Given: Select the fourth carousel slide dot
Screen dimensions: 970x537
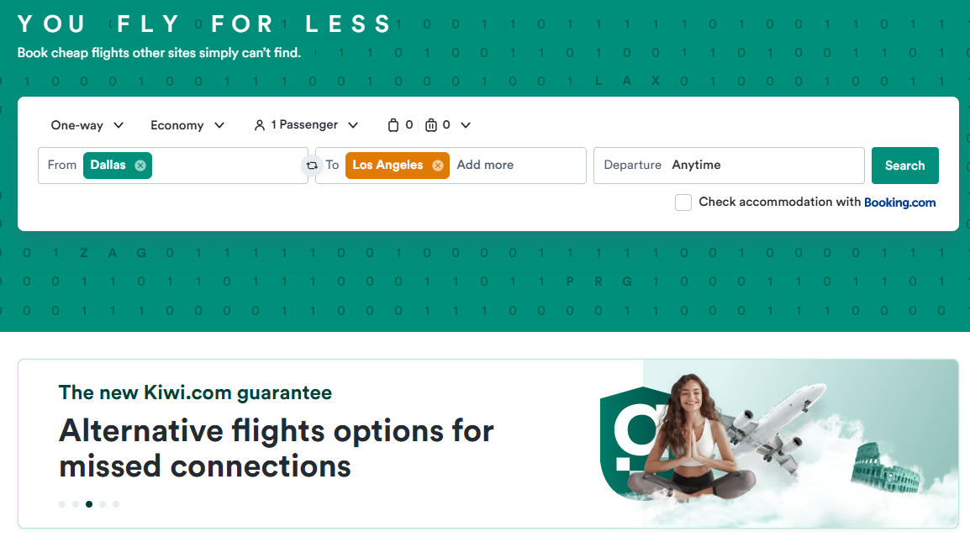Looking at the screenshot, I should pos(103,504).
